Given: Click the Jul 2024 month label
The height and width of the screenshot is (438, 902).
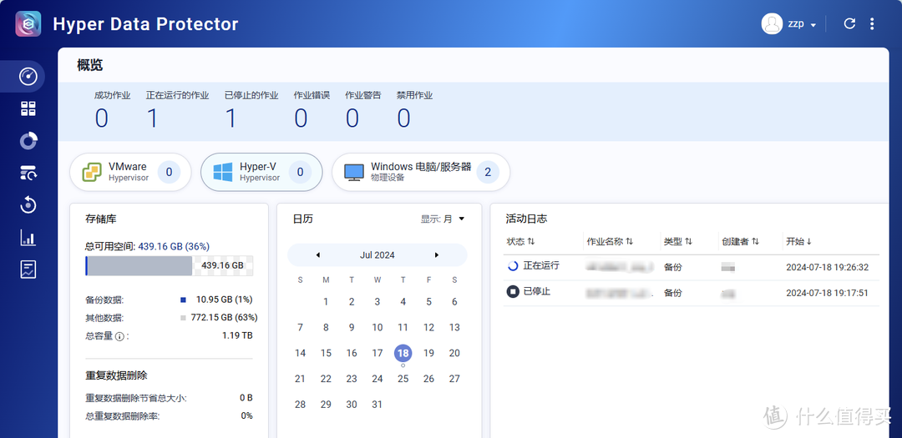Looking at the screenshot, I should coord(378,255).
